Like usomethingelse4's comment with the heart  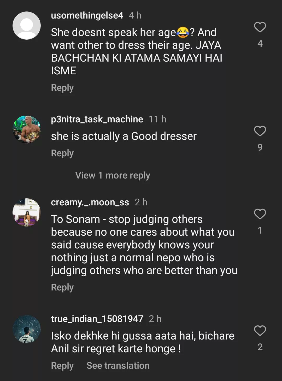tap(260, 27)
